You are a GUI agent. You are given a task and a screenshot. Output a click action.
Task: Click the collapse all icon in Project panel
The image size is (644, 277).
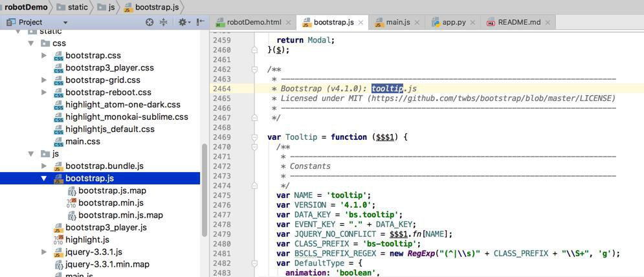[x=164, y=23]
